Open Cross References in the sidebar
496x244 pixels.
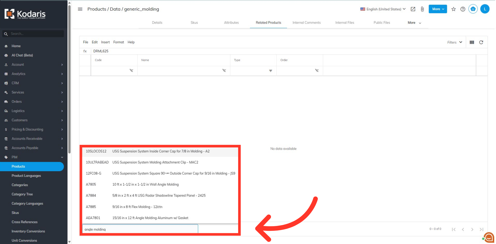coord(25,222)
